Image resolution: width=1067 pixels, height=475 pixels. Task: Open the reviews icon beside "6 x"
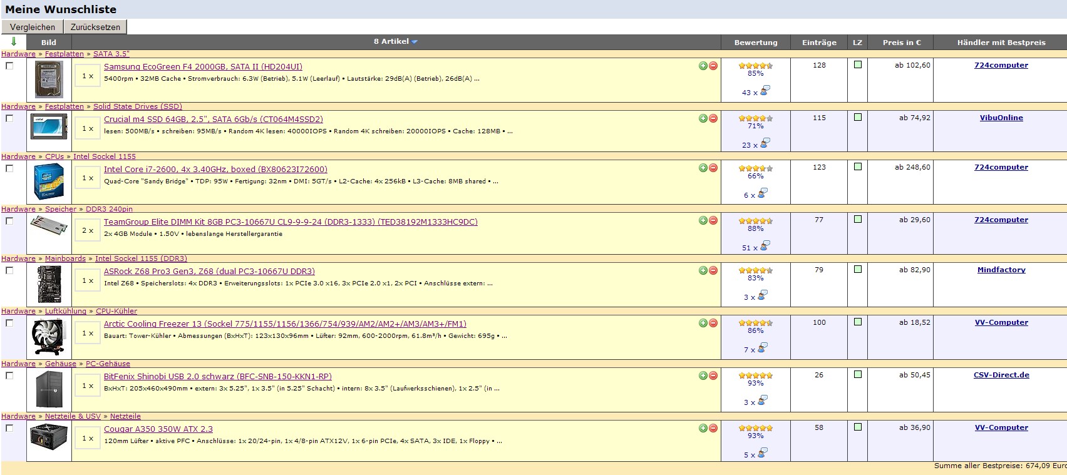point(762,193)
